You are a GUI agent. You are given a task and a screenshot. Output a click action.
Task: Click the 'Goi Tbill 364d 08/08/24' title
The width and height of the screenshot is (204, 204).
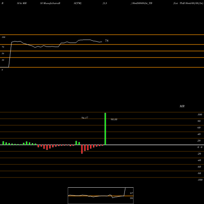pos(188,3)
